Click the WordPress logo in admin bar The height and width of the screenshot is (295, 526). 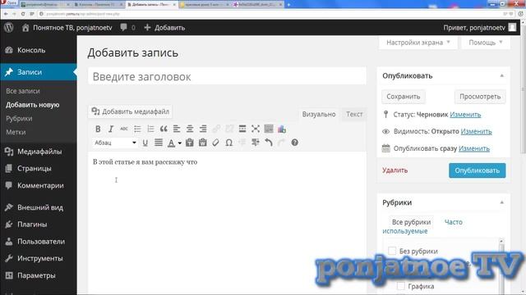click(9, 27)
